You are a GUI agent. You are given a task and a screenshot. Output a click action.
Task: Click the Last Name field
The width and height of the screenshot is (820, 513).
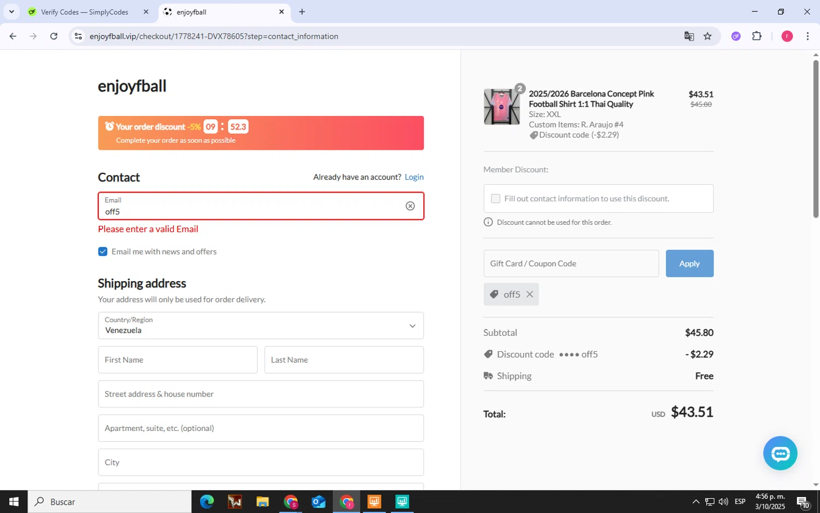pos(344,360)
